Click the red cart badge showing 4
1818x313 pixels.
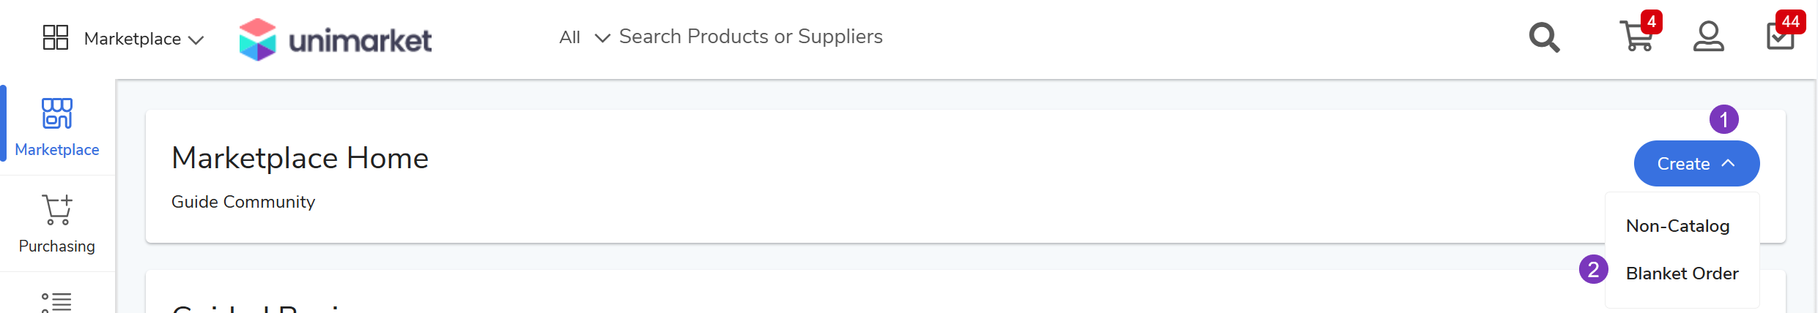click(1652, 21)
